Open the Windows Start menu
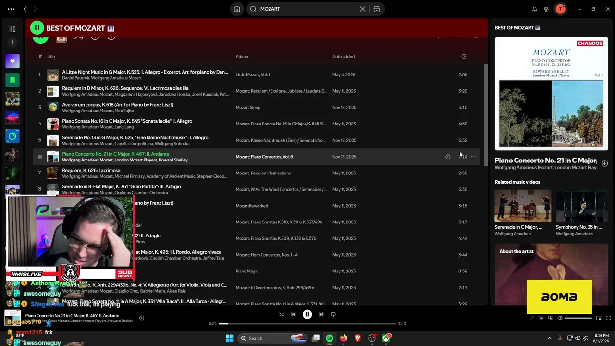The image size is (615, 346). click(x=229, y=338)
